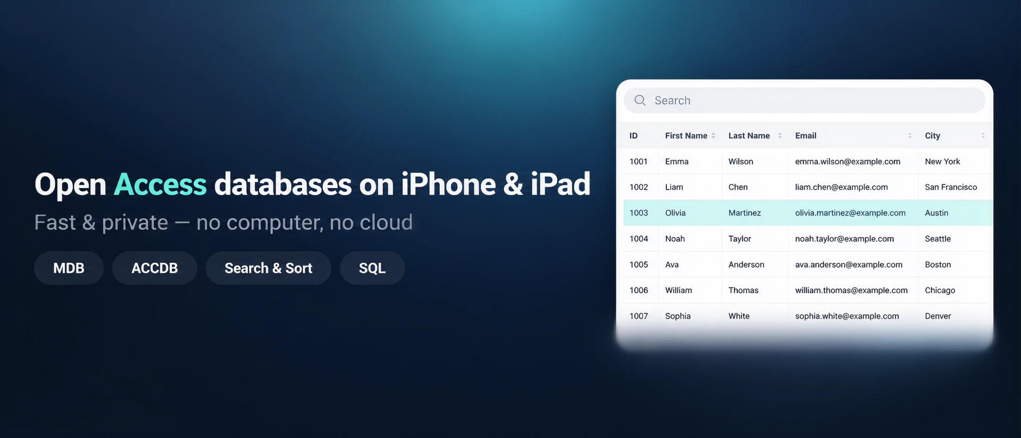Click the Seattle city cell
The image size is (1021, 438).
click(x=938, y=239)
